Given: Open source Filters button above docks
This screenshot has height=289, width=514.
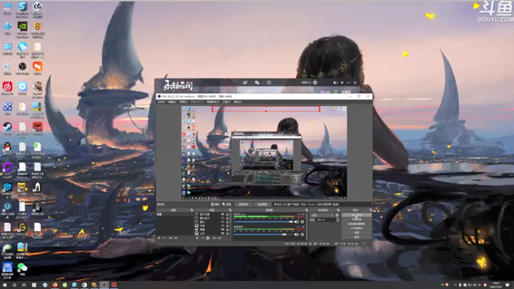Looking at the screenshot, I should (x=227, y=204).
